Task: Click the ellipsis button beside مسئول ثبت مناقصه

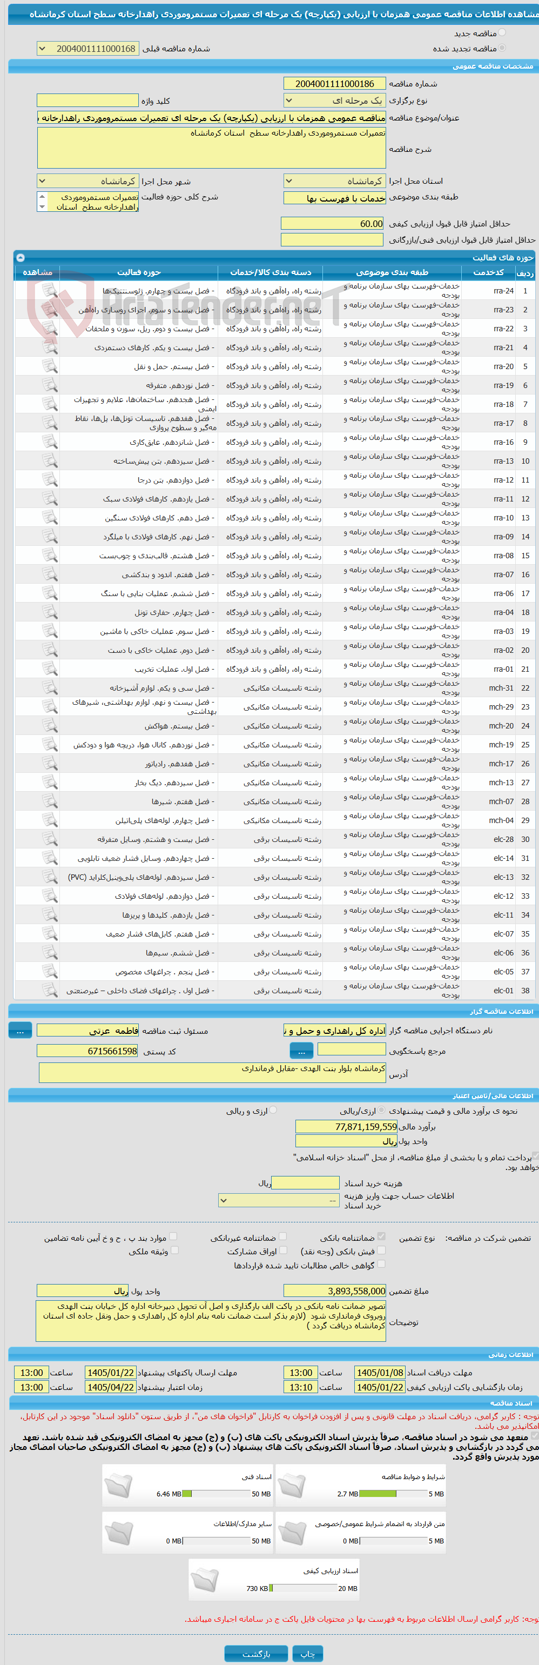Action: pyautogui.click(x=20, y=1030)
